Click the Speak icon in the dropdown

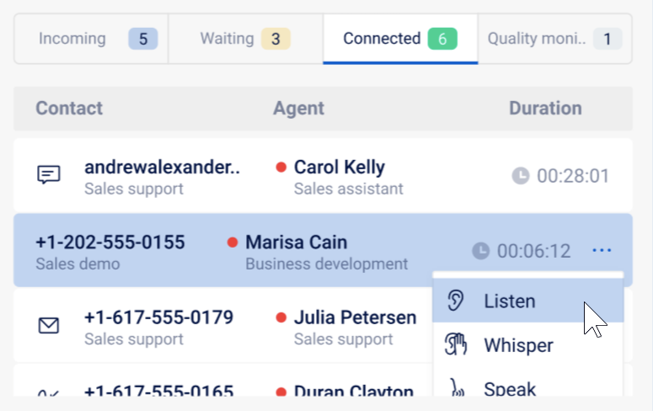coord(458,387)
